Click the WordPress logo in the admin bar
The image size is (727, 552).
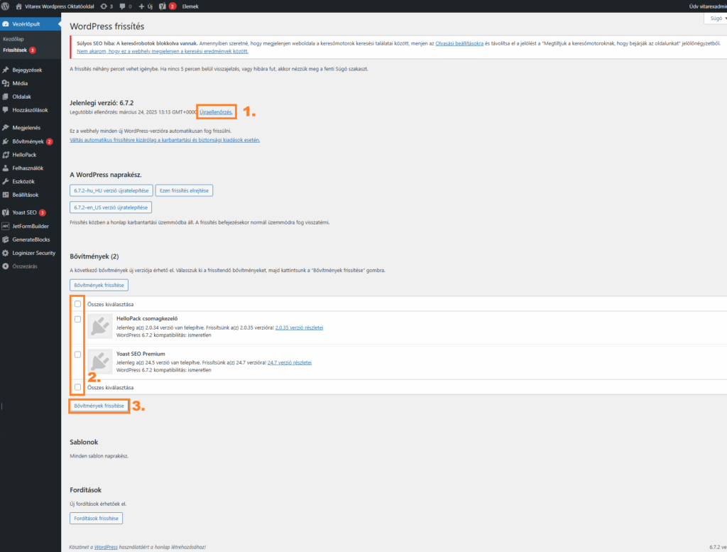(x=6, y=6)
